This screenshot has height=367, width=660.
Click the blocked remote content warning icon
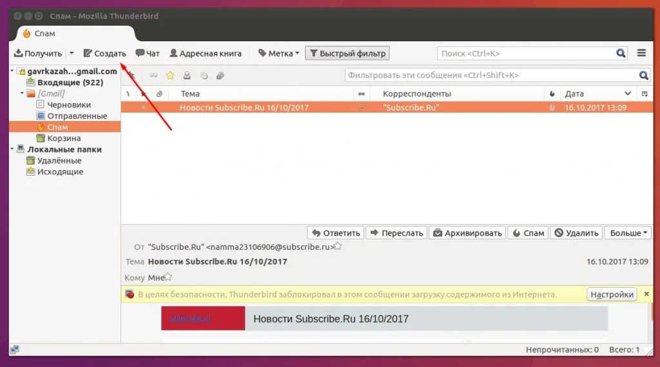(130, 294)
